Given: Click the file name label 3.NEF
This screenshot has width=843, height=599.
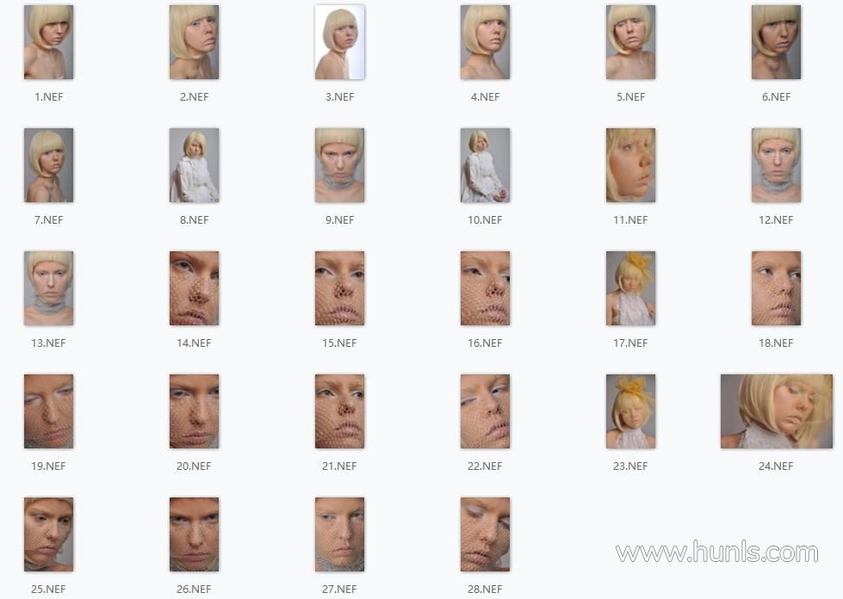Looking at the screenshot, I should pos(340,96).
